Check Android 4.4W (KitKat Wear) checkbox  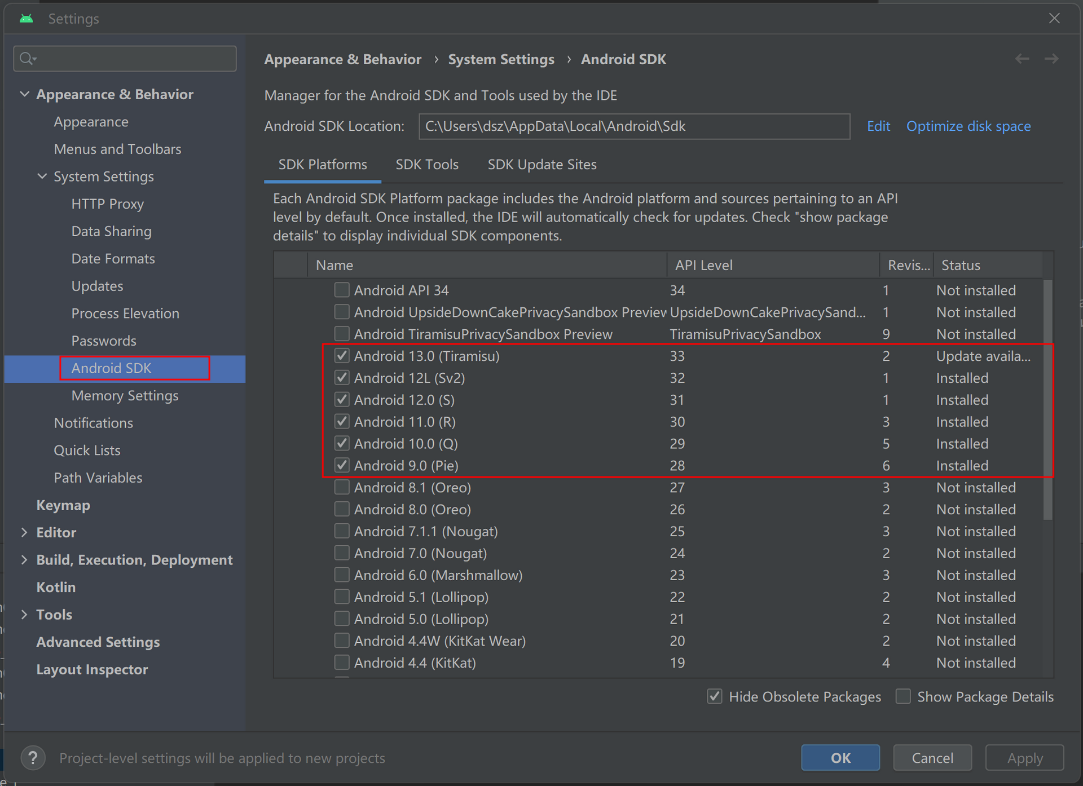[x=342, y=641]
